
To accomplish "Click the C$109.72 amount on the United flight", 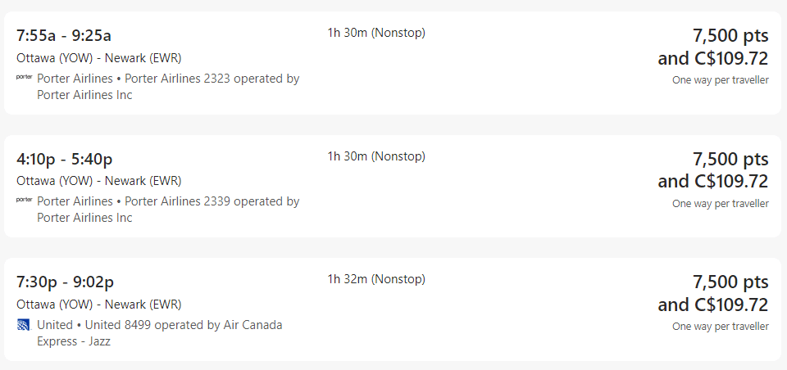I will coord(730,305).
